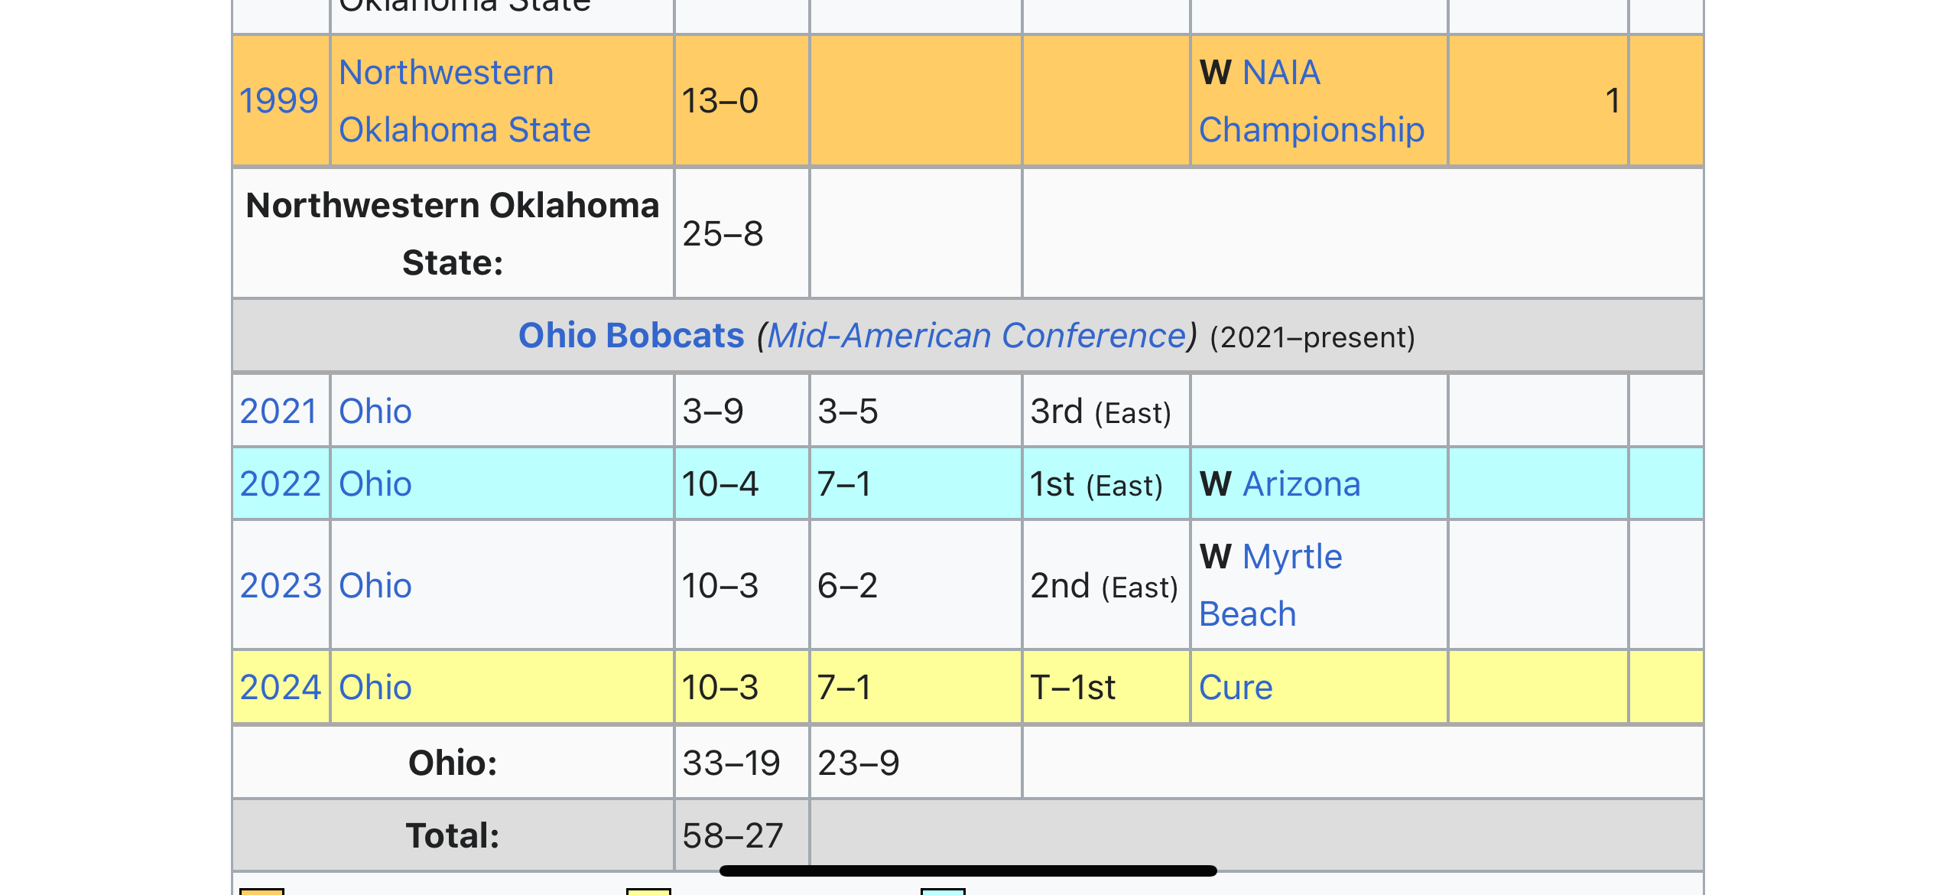Screen dimensions: 1936x895
Task: Tap the black home indicator bar
Action: tap(968, 871)
